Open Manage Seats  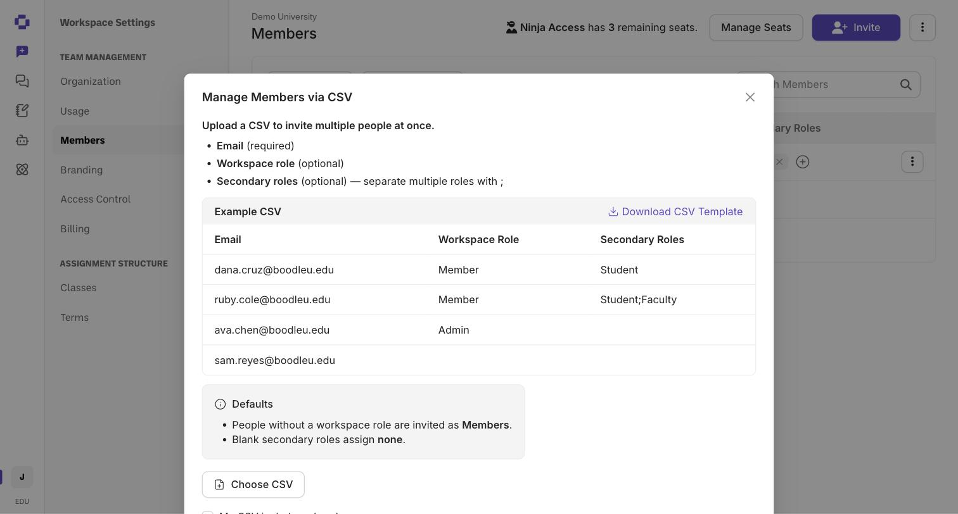(x=756, y=28)
